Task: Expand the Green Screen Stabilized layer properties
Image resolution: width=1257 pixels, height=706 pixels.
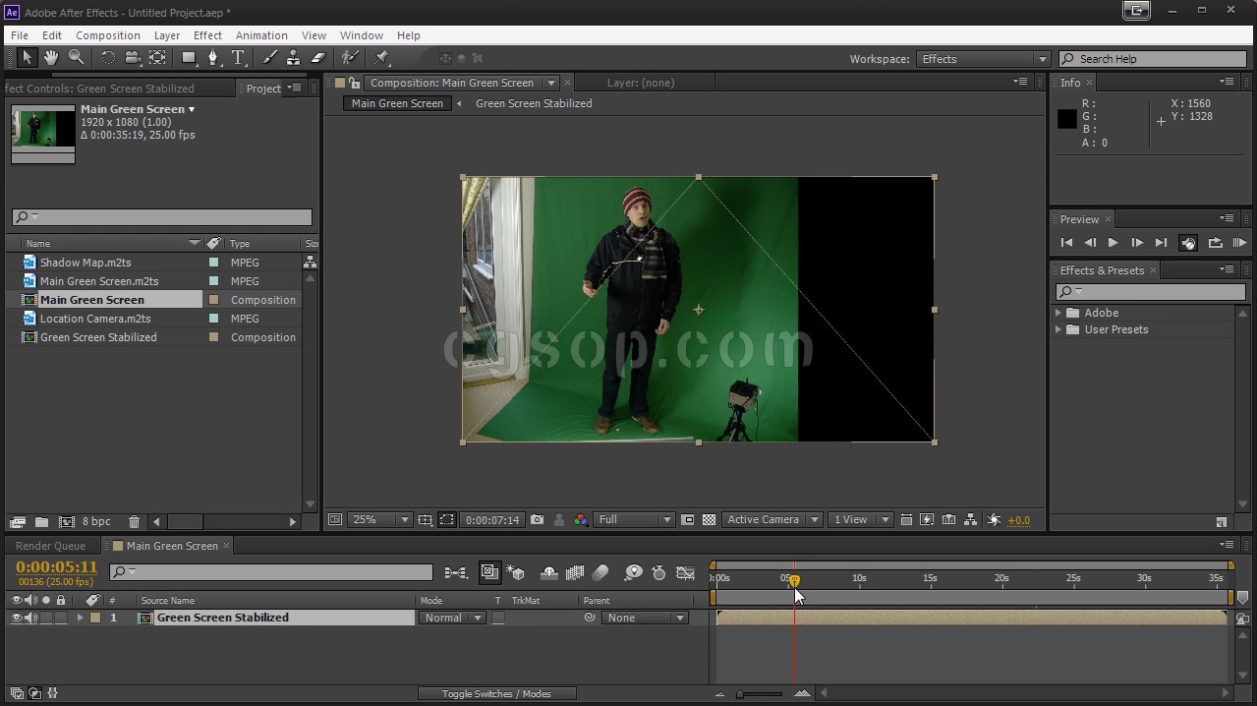Action: tap(80, 618)
